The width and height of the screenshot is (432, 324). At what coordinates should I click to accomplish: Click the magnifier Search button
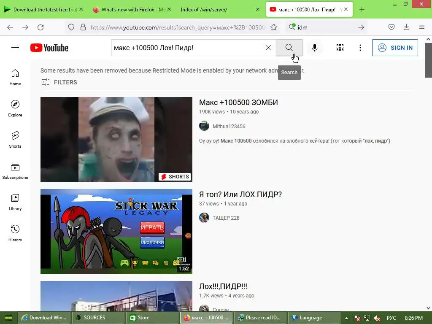[289, 48]
